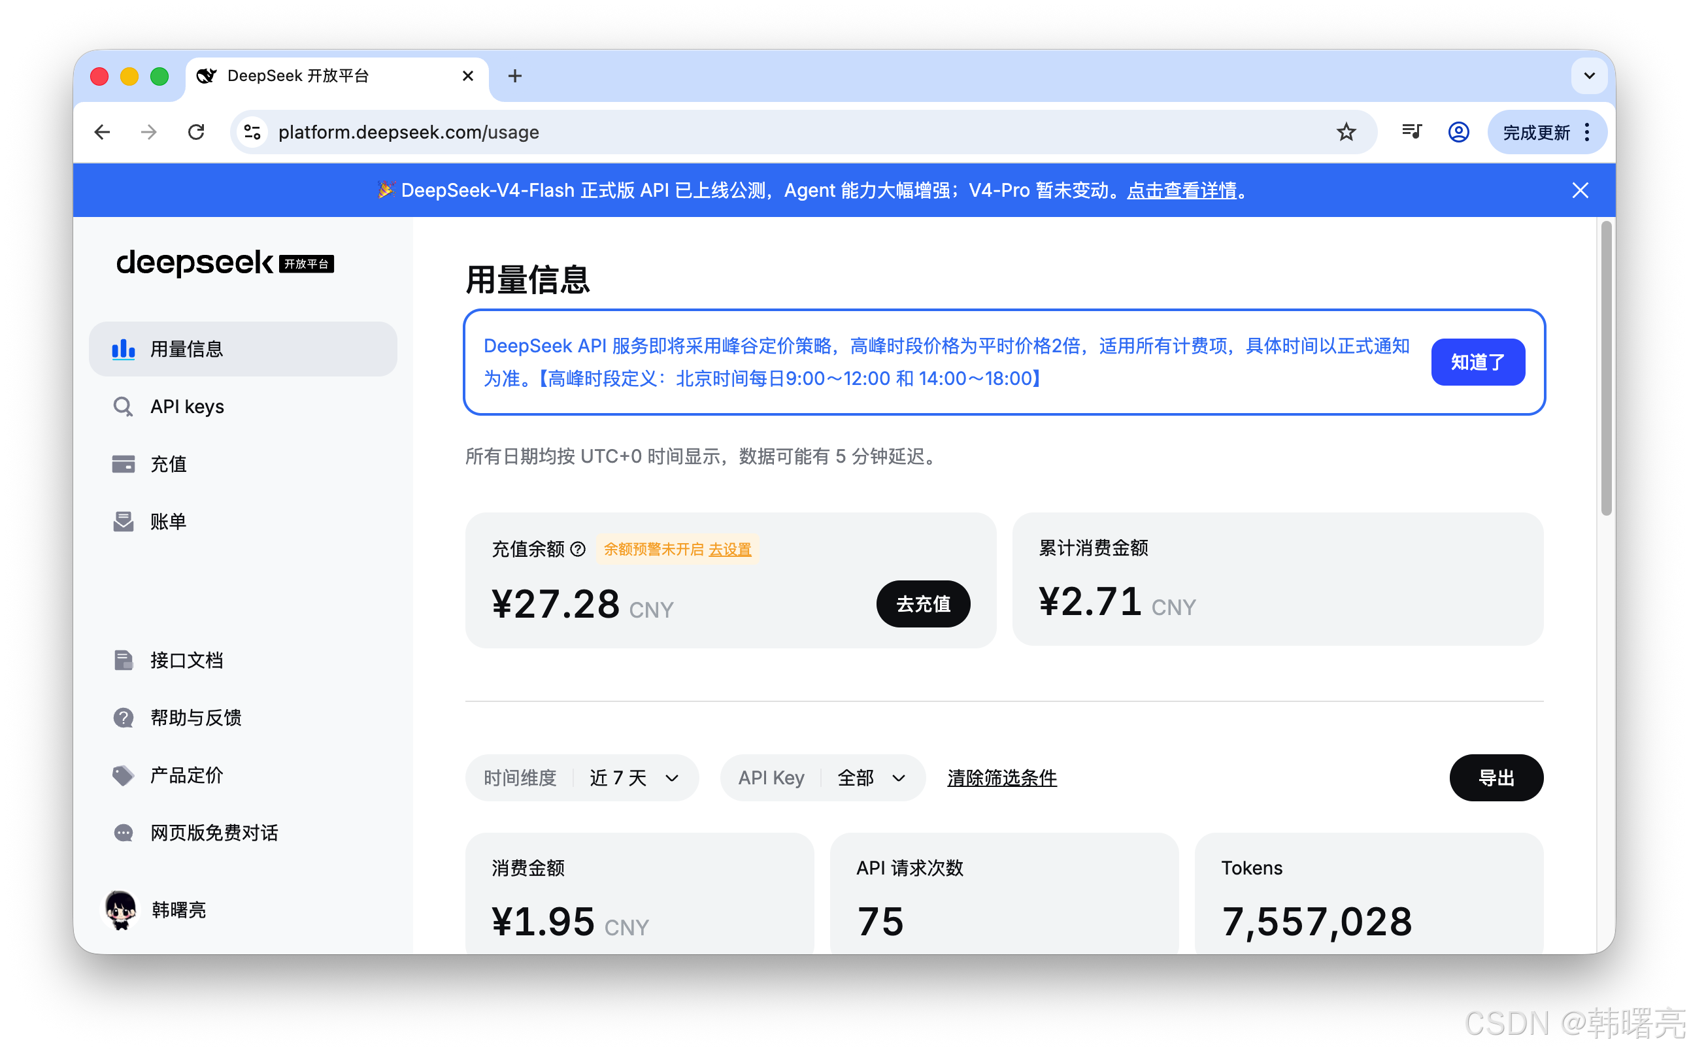Click the deepseek 开放平台 logo
Image resolution: width=1689 pixels, height=1051 pixels.
coord(224,263)
